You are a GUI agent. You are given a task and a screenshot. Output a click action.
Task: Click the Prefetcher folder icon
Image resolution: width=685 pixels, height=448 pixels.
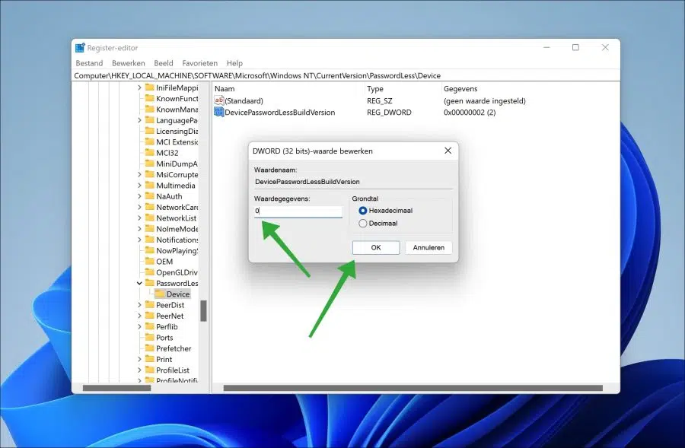point(150,348)
